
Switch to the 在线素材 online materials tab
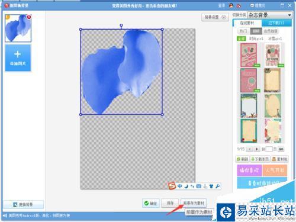[247, 23]
